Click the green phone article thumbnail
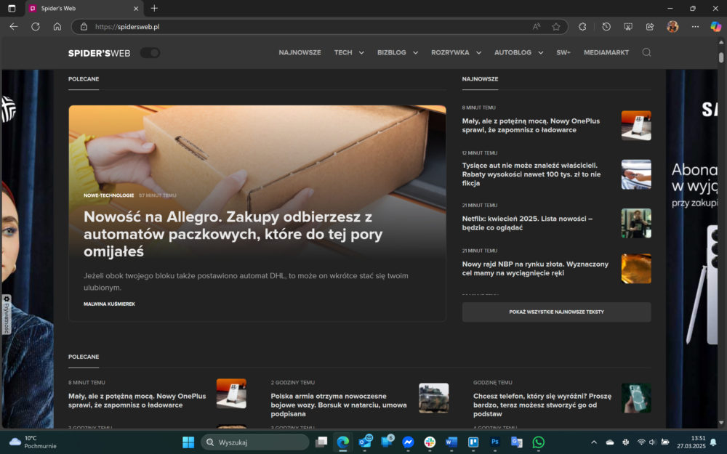This screenshot has height=454, width=727. point(636,397)
